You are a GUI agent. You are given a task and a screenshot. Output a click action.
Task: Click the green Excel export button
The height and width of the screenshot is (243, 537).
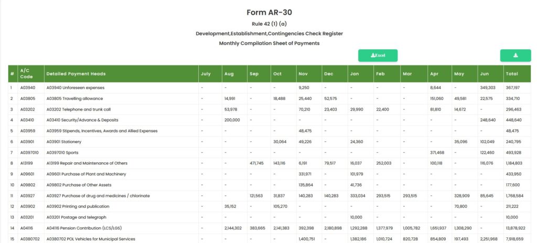378,56
